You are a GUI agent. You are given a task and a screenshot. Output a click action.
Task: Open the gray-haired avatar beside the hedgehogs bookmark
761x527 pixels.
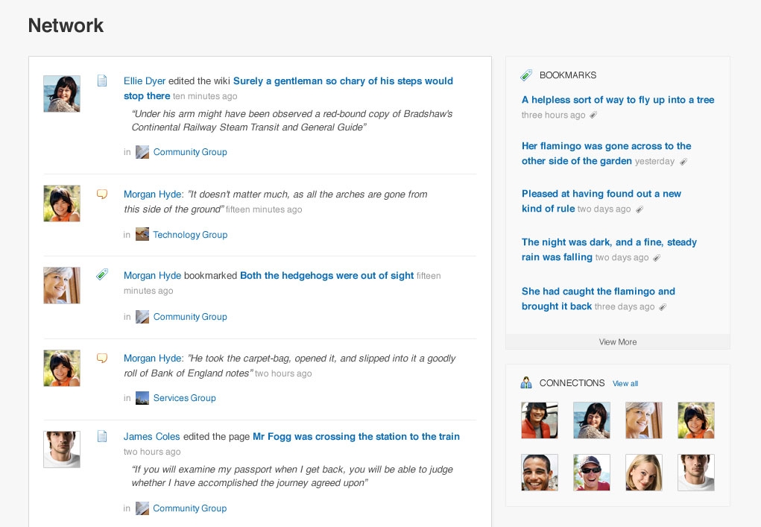(x=62, y=285)
